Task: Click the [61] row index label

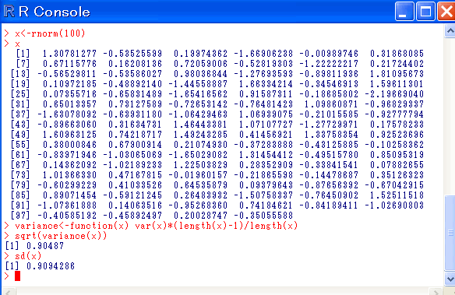Action: click(x=20, y=155)
